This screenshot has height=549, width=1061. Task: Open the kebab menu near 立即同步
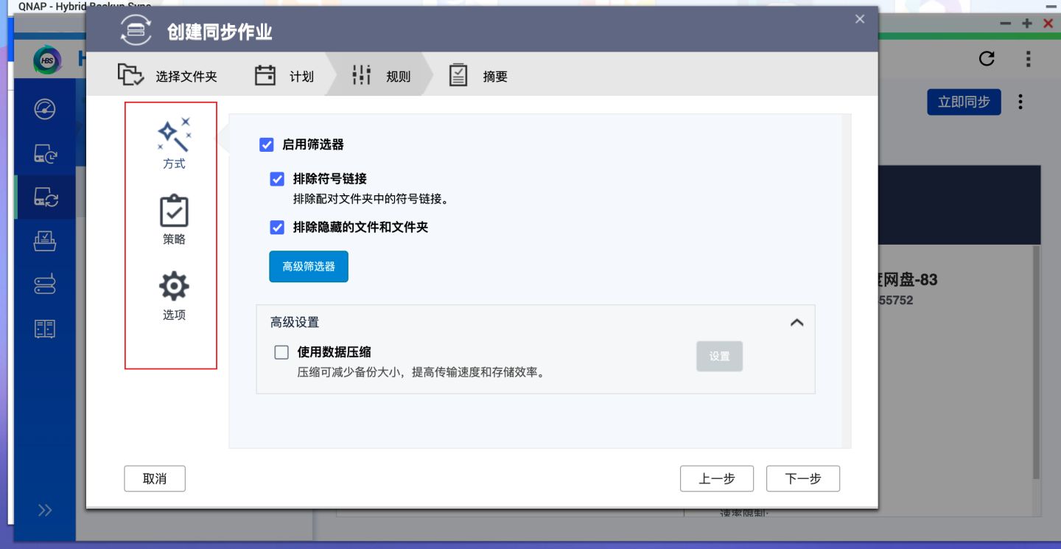[x=1020, y=102]
